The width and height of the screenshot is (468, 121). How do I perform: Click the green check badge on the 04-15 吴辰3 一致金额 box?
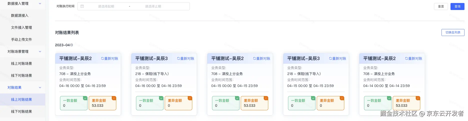click(313, 98)
